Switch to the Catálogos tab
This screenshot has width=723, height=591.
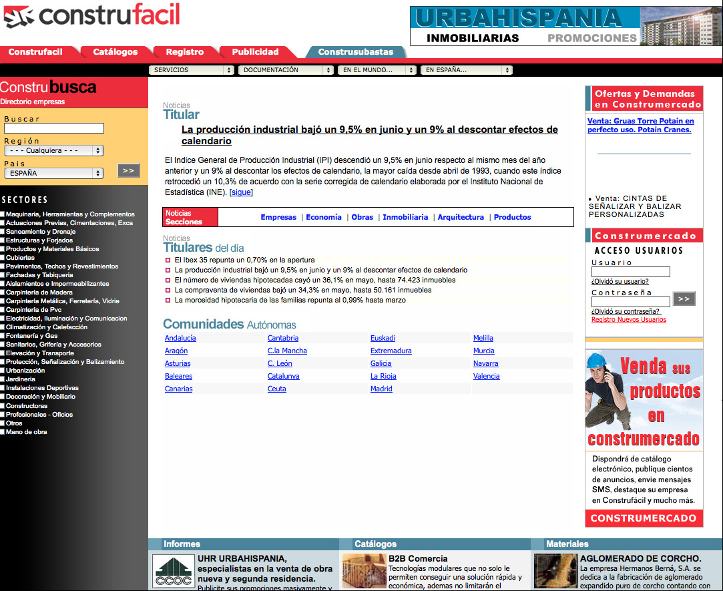point(115,52)
